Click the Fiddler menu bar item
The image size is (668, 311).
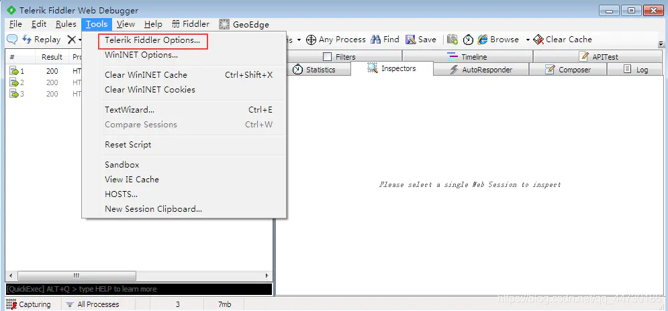[x=191, y=24]
